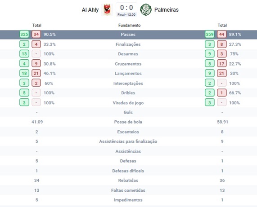Click the Viradas de jogo row label
This screenshot has height=207, width=257.
coord(128,103)
